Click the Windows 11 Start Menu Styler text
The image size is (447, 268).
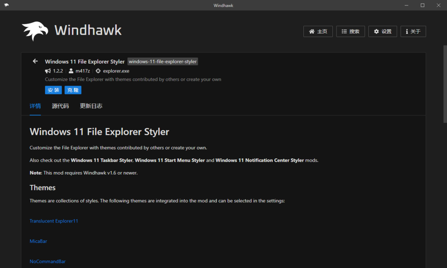[x=170, y=160]
